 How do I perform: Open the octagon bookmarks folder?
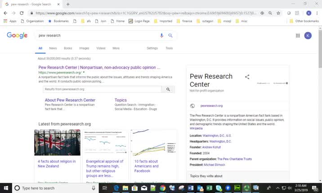click(x=205, y=21)
